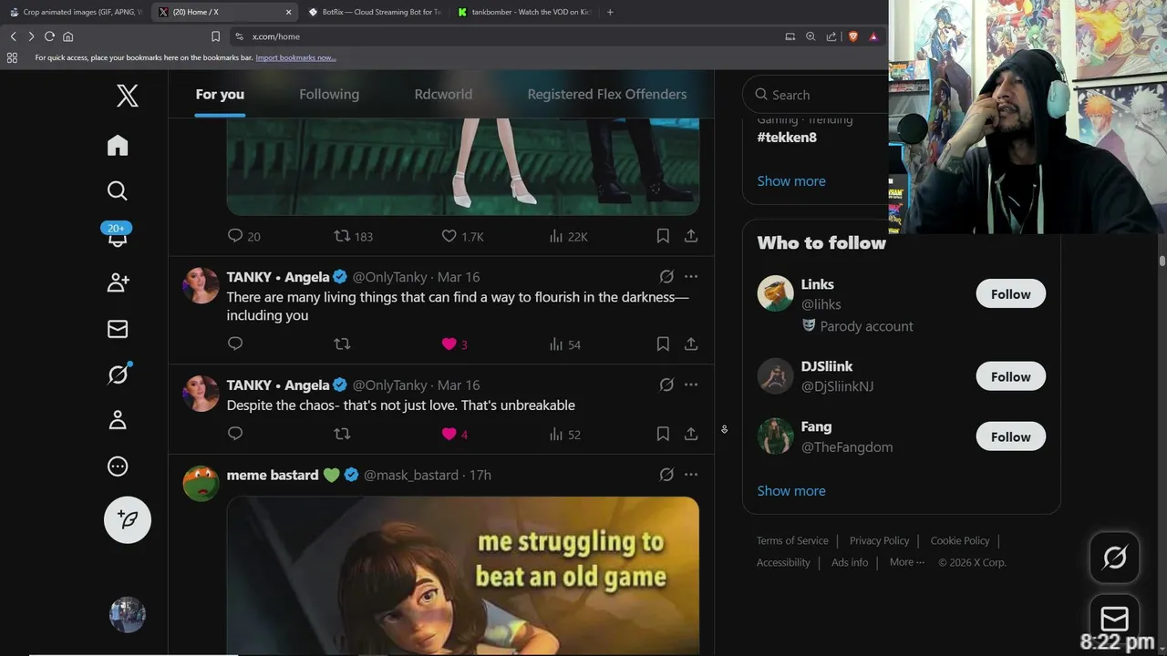Expand the More footer menu

pyautogui.click(x=907, y=562)
